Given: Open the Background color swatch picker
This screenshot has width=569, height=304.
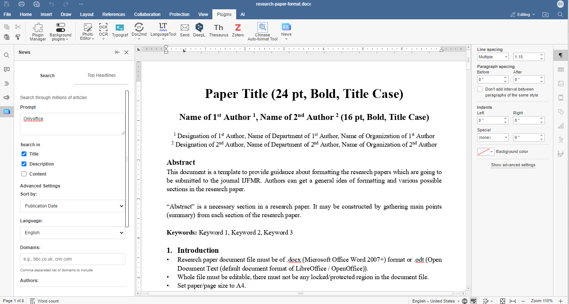Looking at the screenshot, I should pos(485,151).
